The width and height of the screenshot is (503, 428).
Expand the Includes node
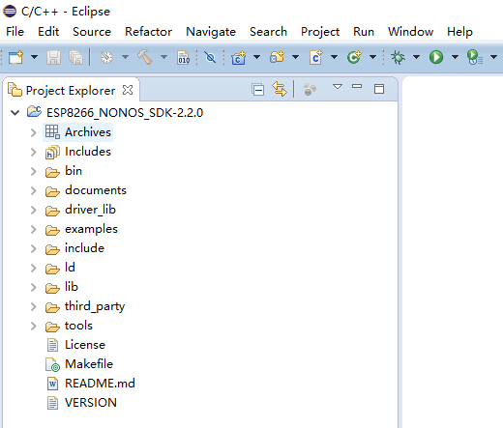click(34, 152)
